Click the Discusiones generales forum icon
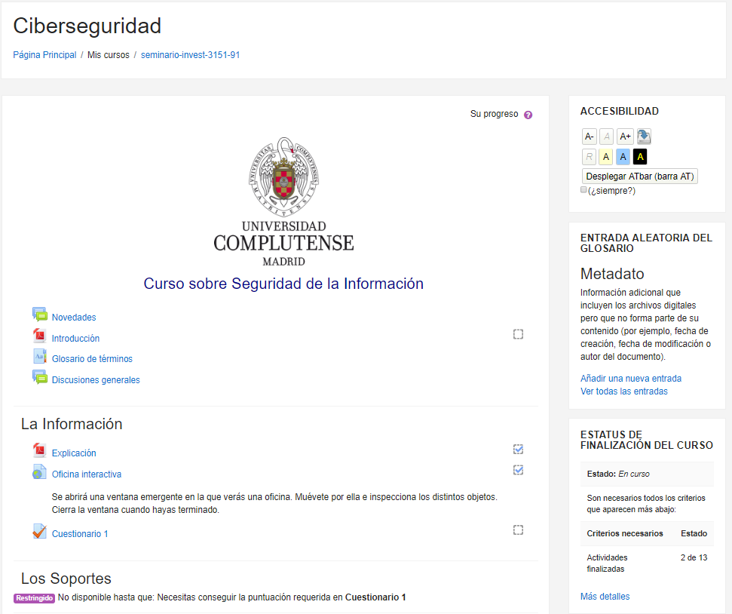The width and height of the screenshot is (732, 614). coord(40,377)
